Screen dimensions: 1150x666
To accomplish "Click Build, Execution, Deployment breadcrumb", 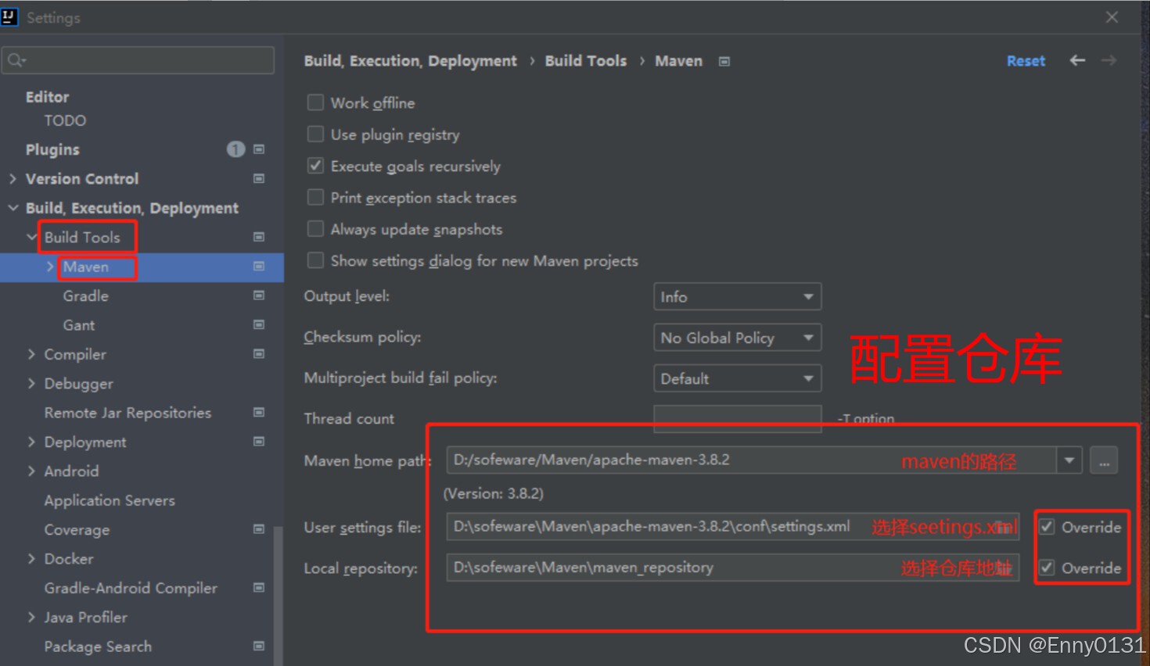I will (x=411, y=61).
